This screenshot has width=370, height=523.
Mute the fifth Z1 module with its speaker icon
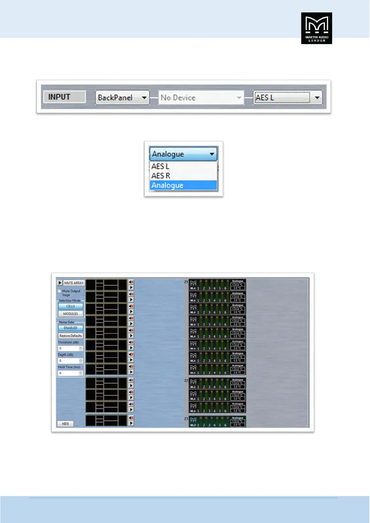[x=131, y=330]
